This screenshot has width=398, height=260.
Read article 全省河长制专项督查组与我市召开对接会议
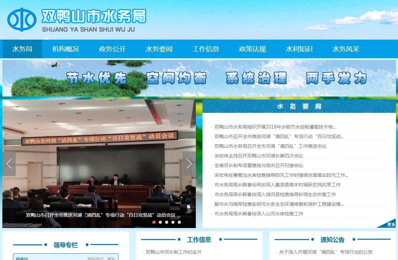pos(259,165)
